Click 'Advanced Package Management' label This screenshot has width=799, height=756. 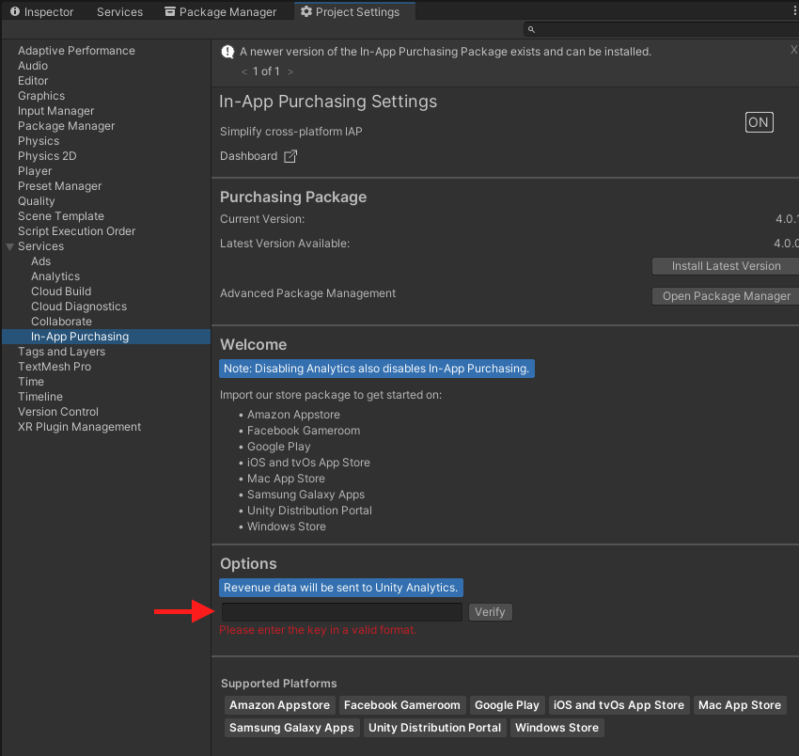(x=307, y=293)
